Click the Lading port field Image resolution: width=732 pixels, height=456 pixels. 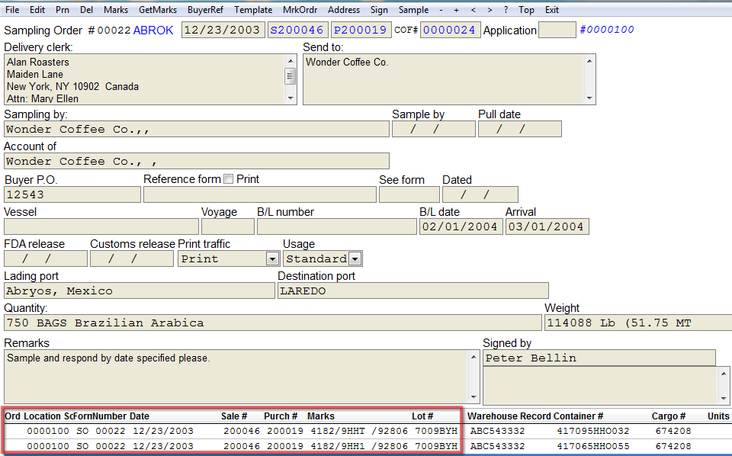click(140, 291)
